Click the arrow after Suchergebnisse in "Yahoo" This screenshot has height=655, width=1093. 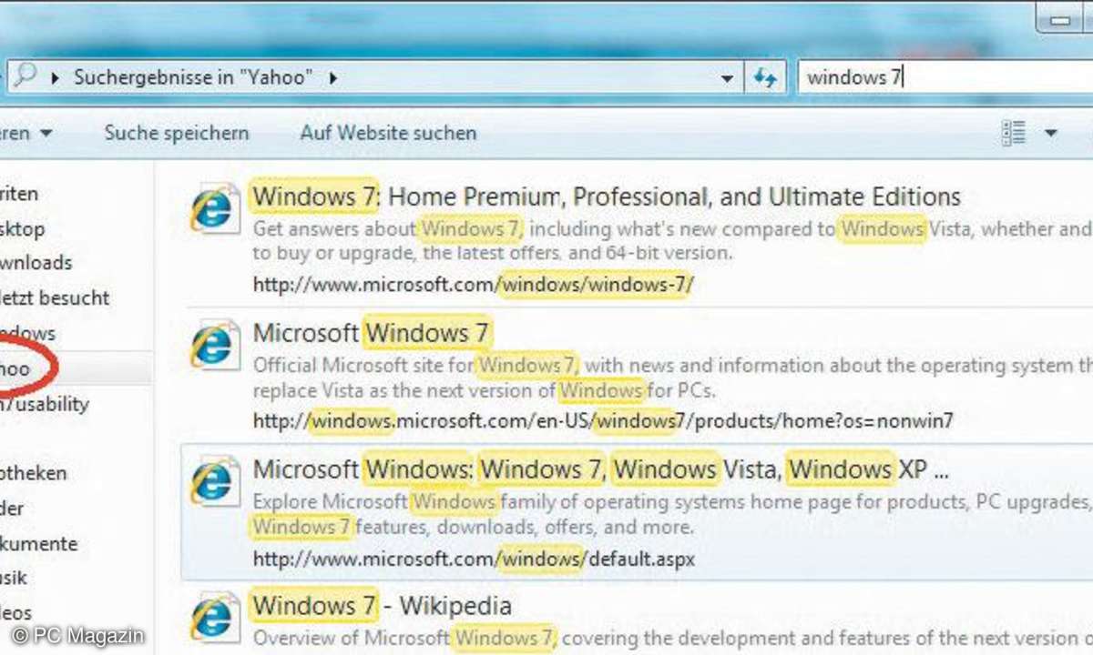(x=332, y=78)
